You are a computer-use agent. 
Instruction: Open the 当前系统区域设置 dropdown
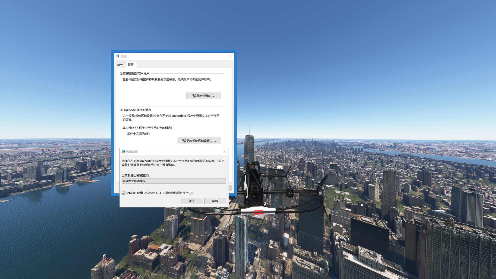coord(174,181)
